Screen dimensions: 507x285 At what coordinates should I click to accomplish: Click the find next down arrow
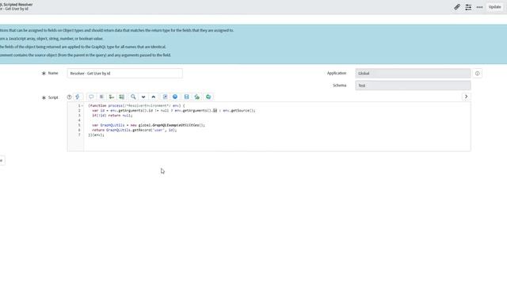pyautogui.click(x=143, y=97)
